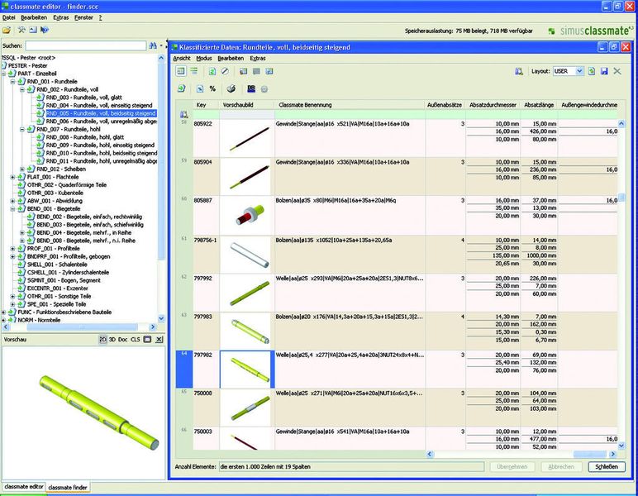Open the Ansicht menu in data window
Screen dimensions: 638x496
(x=182, y=59)
